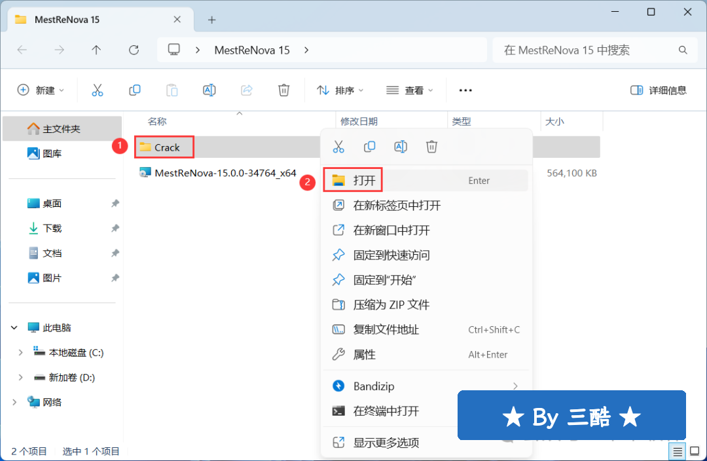The height and width of the screenshot is (461, 707).
Task: Expand the 网络 tree node
Action: pyautogui.click(x=14, y=402)
